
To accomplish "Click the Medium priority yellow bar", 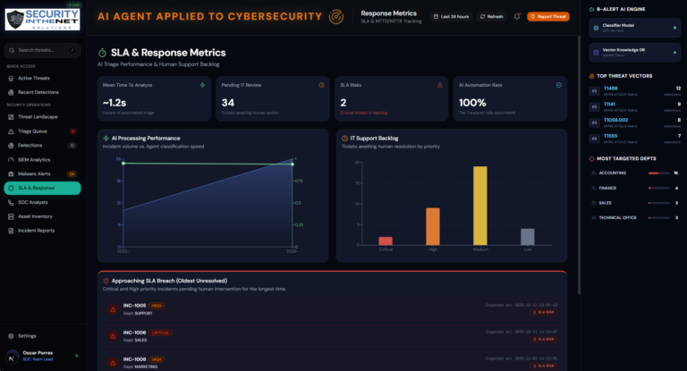I will pyautogui.click(x=480, y=206).
